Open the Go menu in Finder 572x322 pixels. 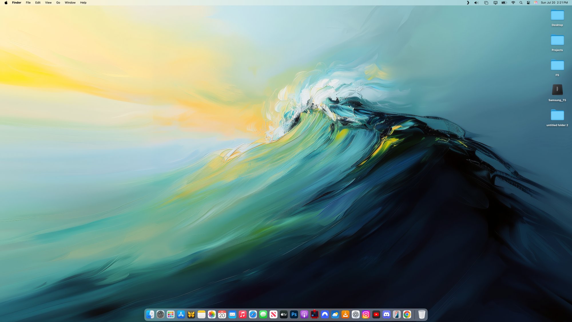(58, 3)
